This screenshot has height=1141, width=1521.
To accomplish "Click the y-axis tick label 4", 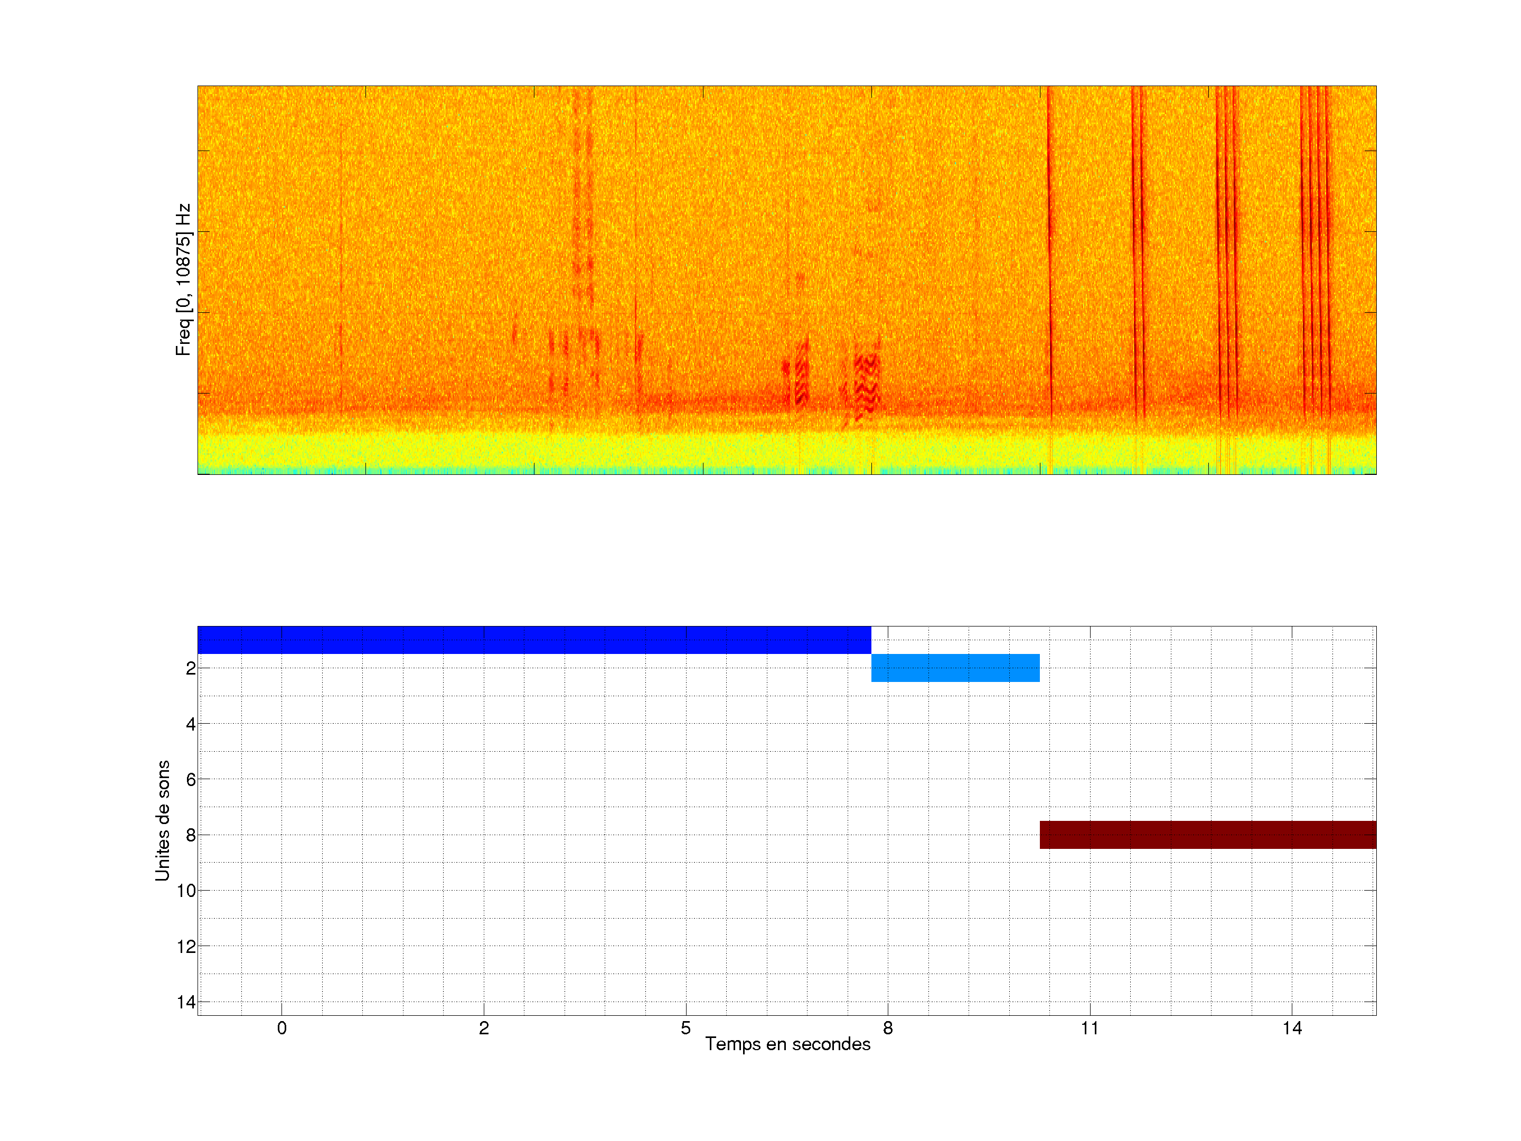I will tap(191, 724).
